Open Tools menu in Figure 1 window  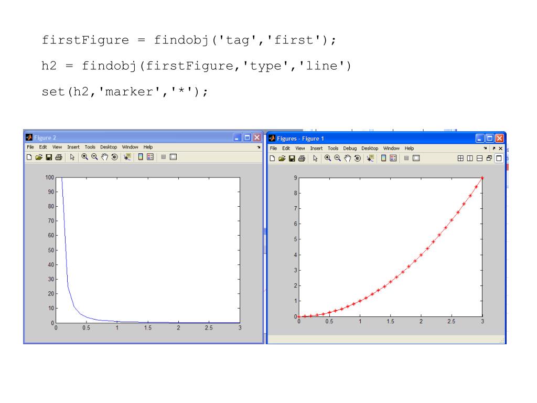pos(333,149)
